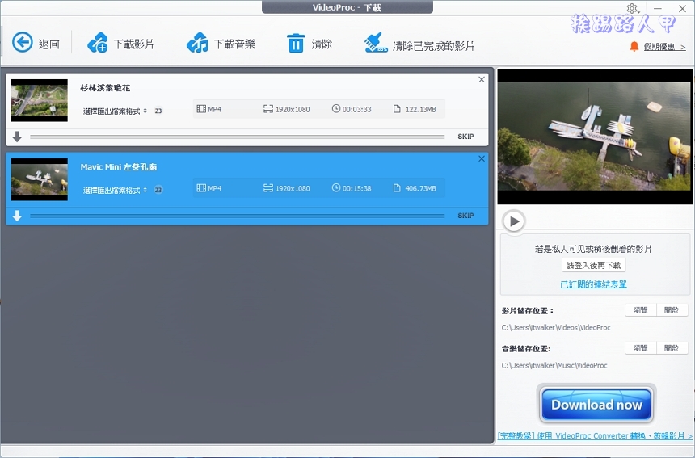
Task: Click 瀏覽 for 影片儲存位置
Action: [x=641, y=310]
